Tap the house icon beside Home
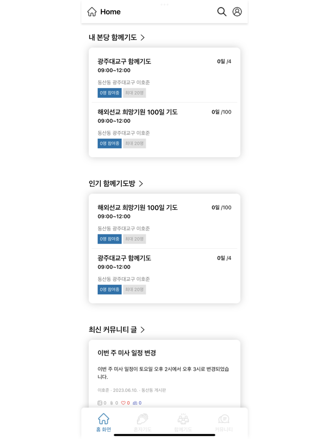329x439 pixels. [92, 12]
